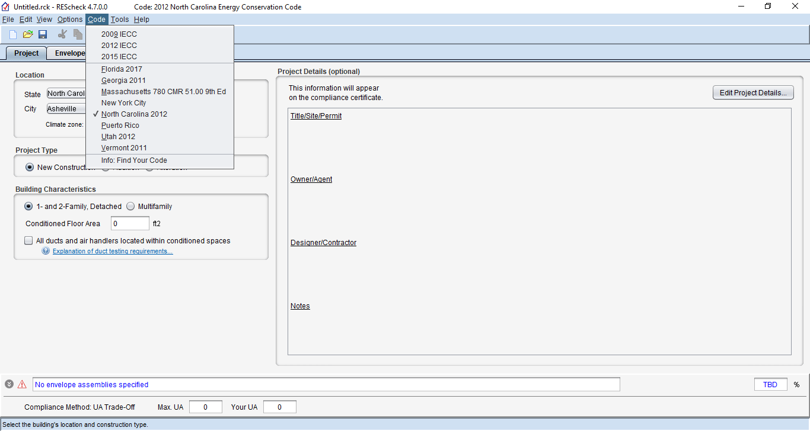Image resolution: width=810 pixels, height=431 pixels.
Task: Choose the Multifamily building option
Action: tap(130, 207)
